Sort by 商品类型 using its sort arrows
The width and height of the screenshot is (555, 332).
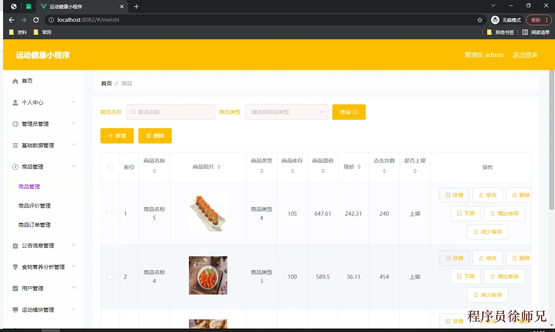(x=262, y=171)
